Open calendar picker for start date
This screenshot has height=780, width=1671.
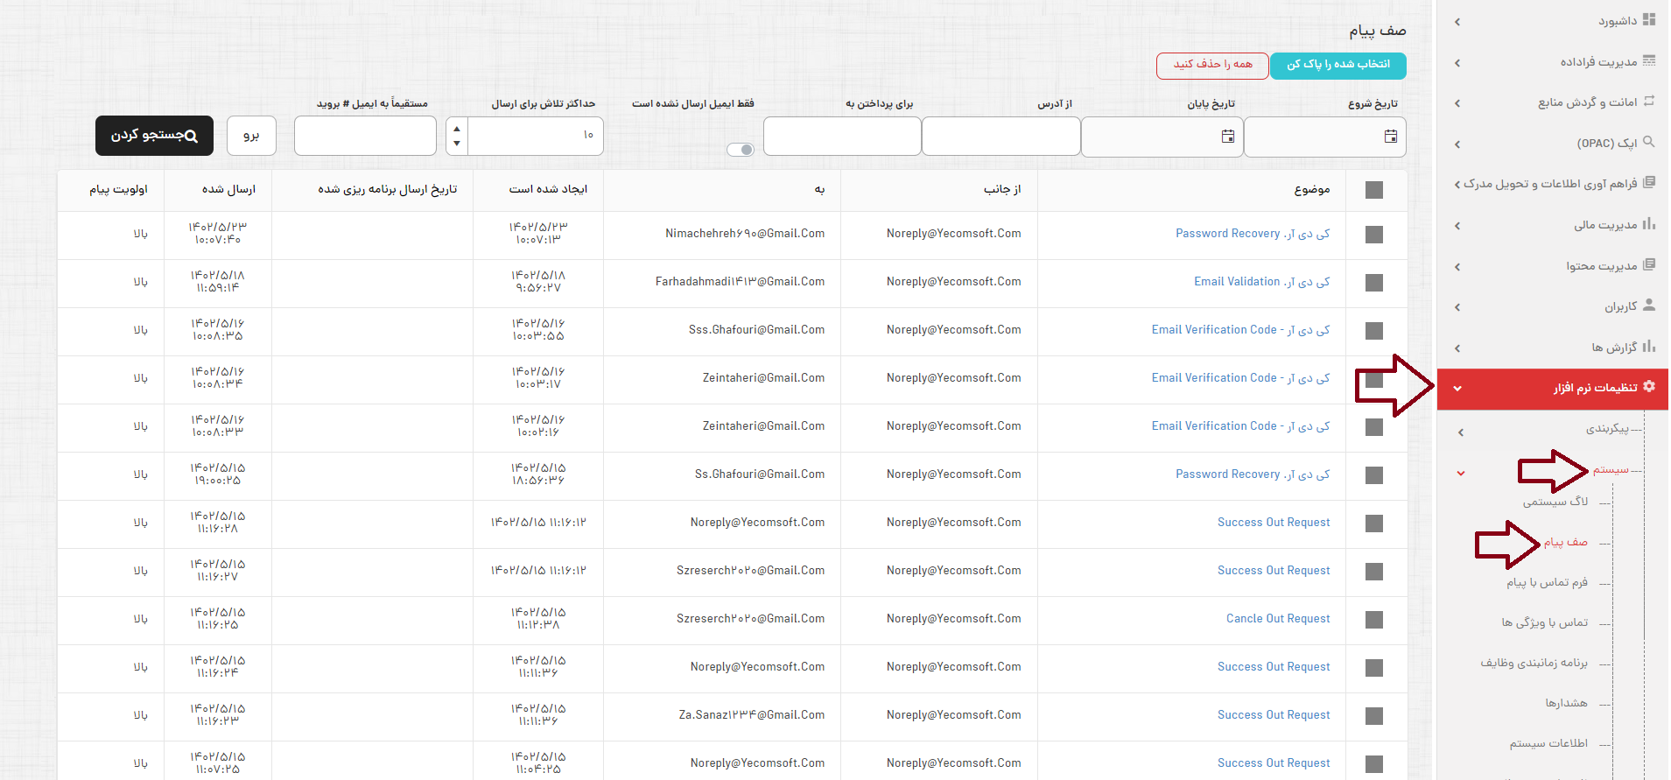tap(1391, 137)
